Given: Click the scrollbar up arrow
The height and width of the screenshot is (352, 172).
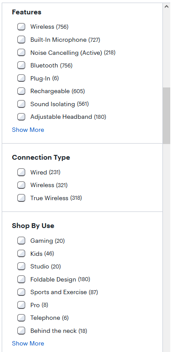Looking at the screenshot, I should pos(166,7).
